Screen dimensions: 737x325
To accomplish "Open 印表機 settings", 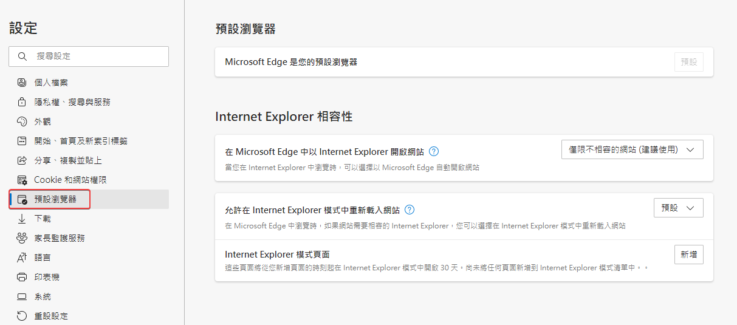I will [89, 277].
